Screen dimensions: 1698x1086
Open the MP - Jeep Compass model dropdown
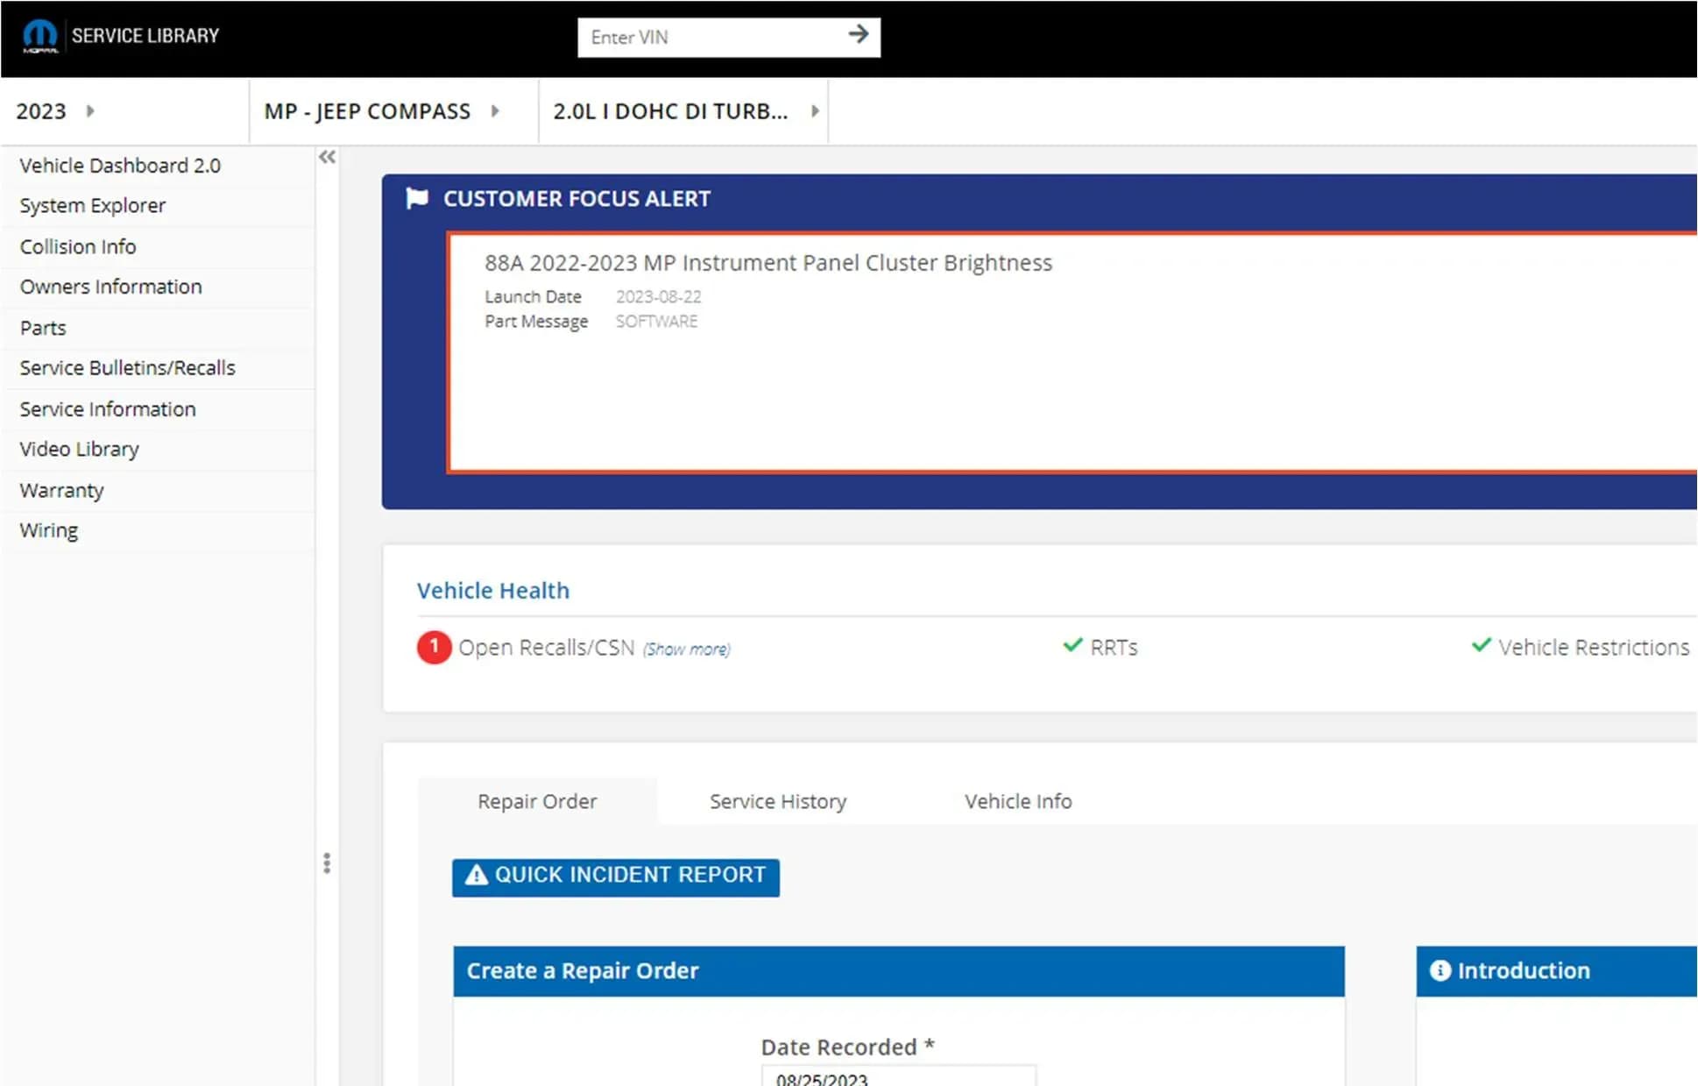click(383, 111)
